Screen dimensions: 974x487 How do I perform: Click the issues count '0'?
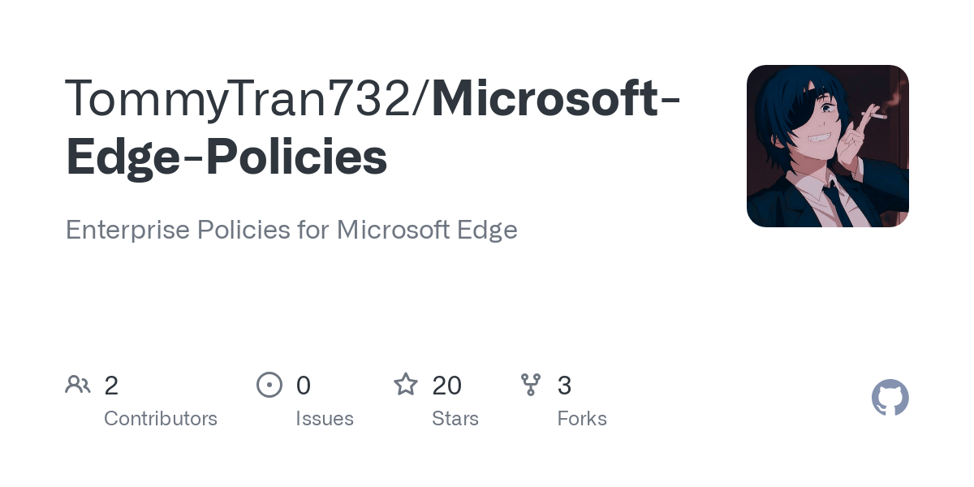coord(304,386)
